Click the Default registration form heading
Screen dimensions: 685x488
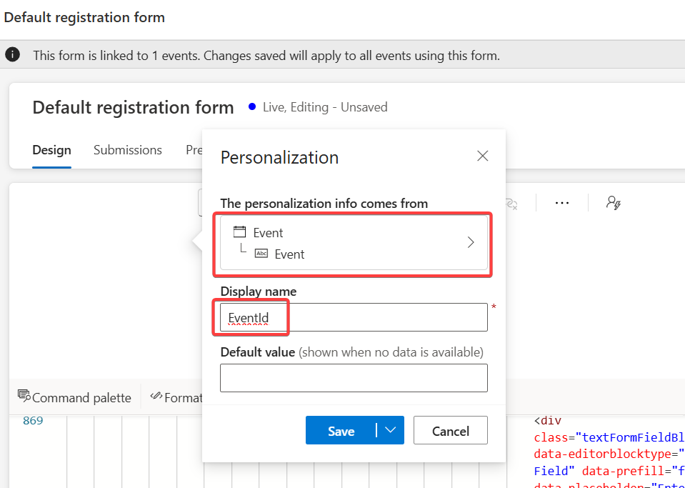tap(133, 108)
